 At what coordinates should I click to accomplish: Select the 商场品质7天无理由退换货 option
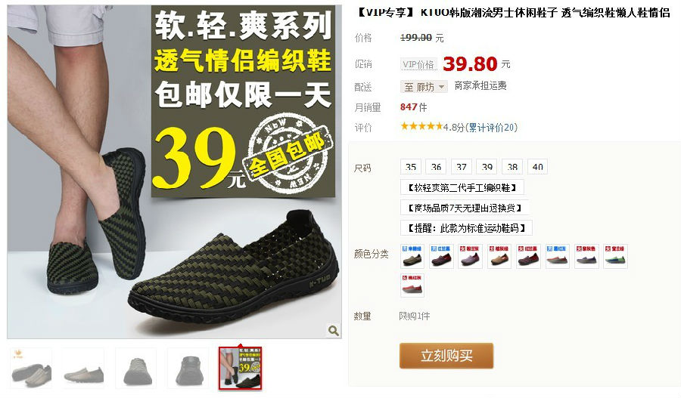coord(465,208)
